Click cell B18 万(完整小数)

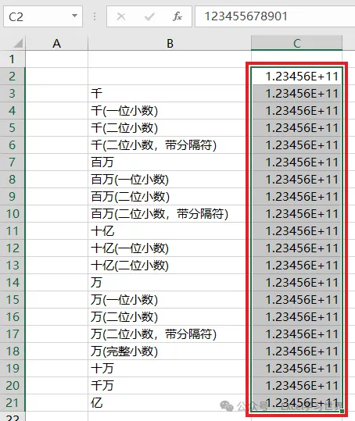(x=170, y=351)
